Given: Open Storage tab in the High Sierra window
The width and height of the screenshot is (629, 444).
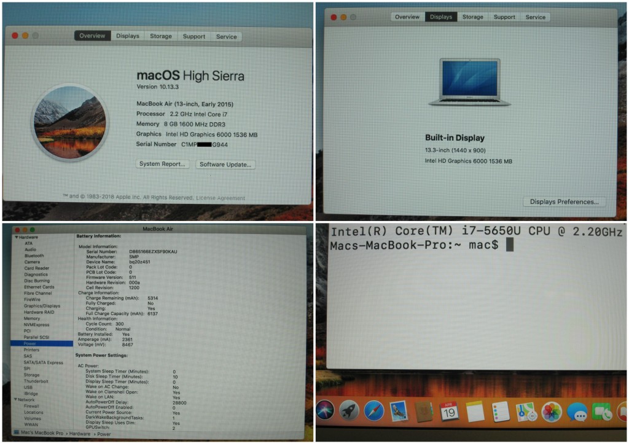Looking at the screenshot, I should [x=161, y=36].
